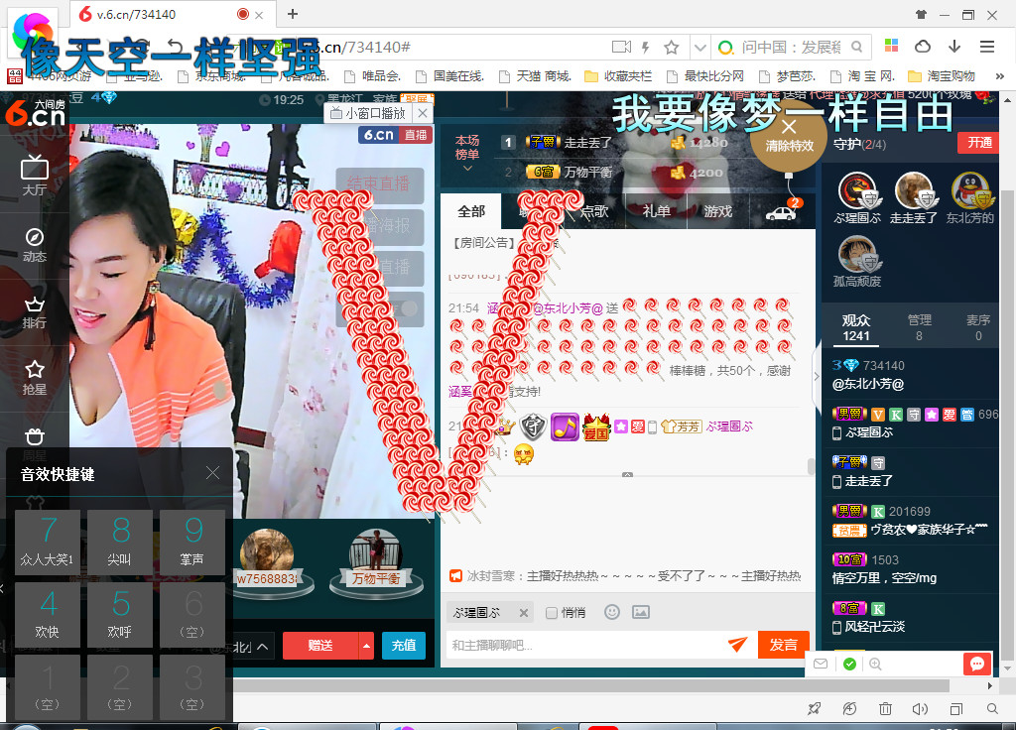Open the 收藏夹栏 bookmarks folder
The width and height of the screenshot is (1016, 730).
point(618,76)
